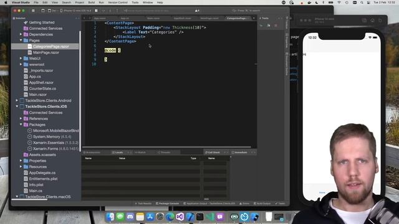
Task: Click the Step Out debug icon
Action: pyautogui.click(x=117, y=11)
